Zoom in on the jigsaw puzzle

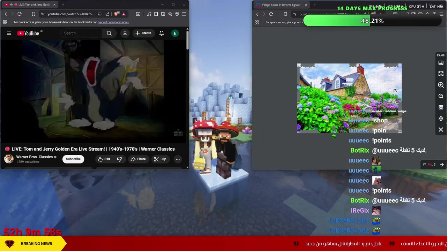pos(441,85)
